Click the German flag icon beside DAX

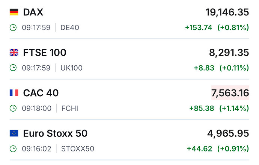(14, 12)
